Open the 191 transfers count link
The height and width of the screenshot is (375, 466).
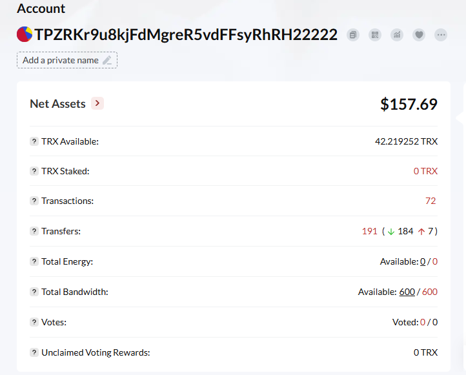pyautogui.click(x=369, y=231)
